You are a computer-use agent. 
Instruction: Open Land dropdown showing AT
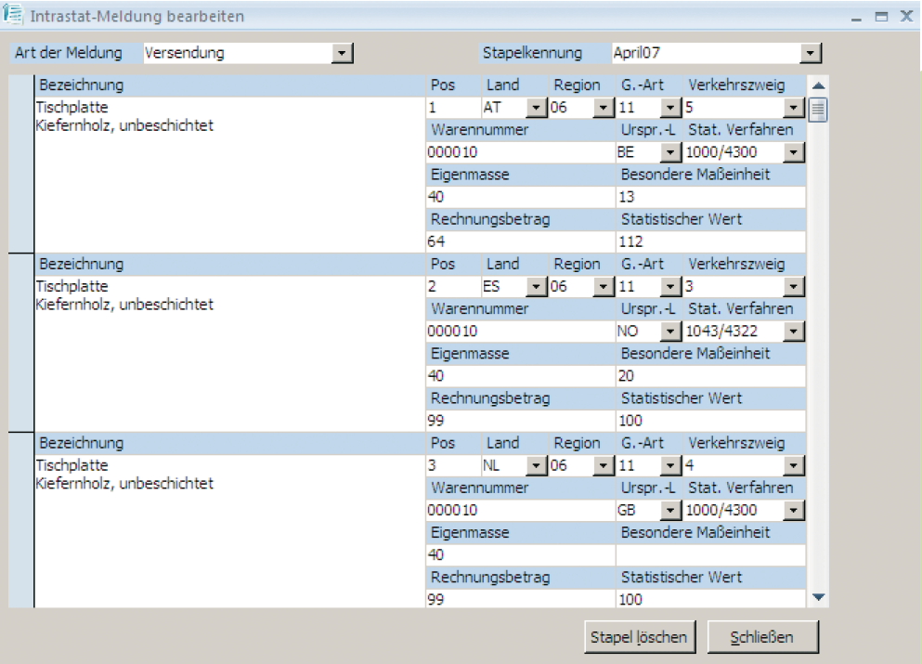point(536,108)
